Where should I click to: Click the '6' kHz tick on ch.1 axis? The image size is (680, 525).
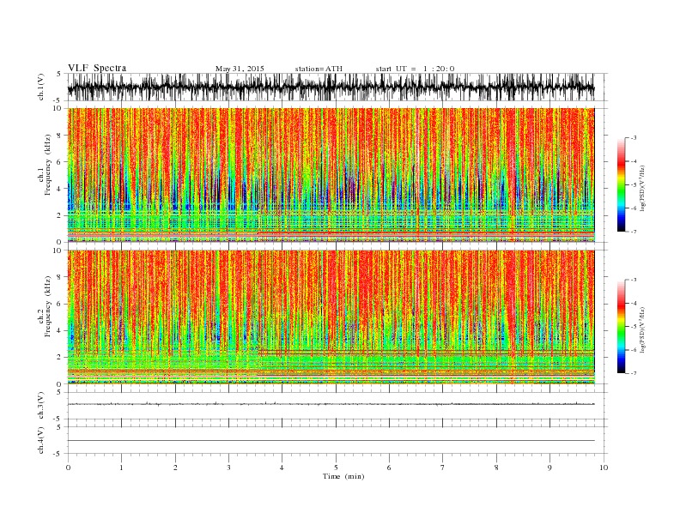pyautogui.click(x=59, y=162)
